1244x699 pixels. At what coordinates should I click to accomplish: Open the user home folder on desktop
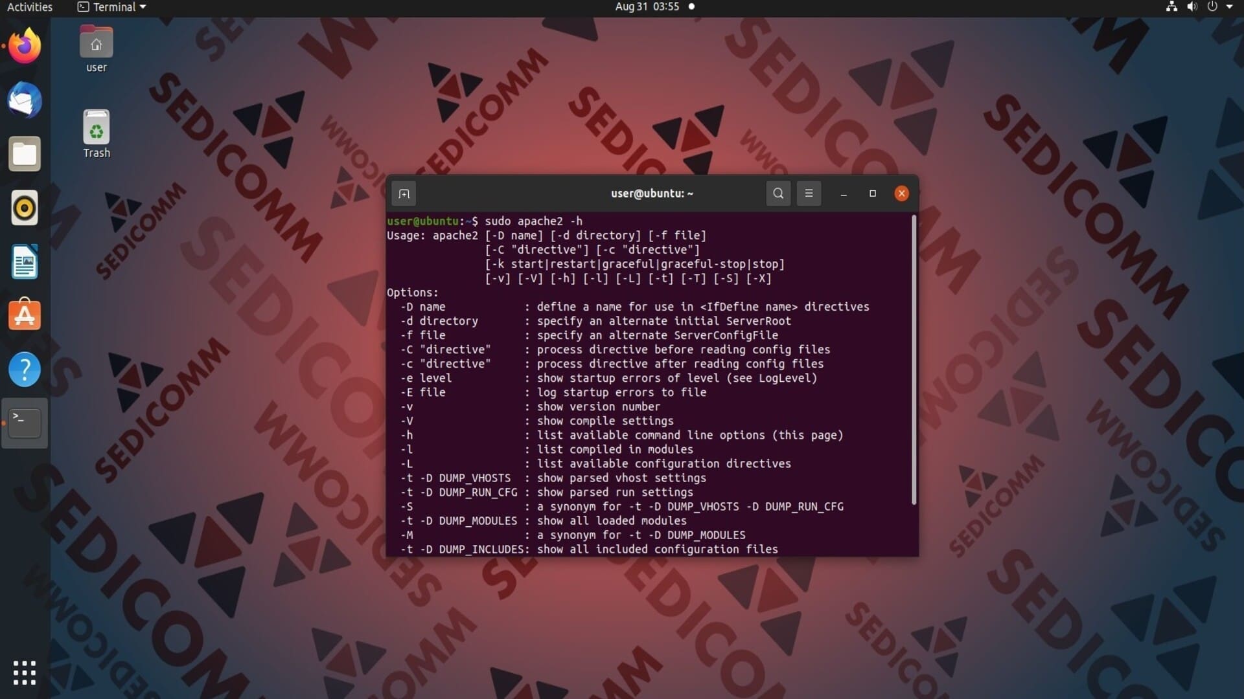[97, 49]
